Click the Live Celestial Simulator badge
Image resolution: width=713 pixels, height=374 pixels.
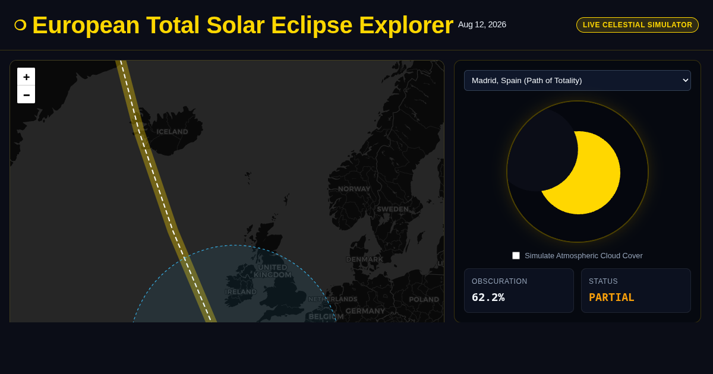tap(638, 25)
